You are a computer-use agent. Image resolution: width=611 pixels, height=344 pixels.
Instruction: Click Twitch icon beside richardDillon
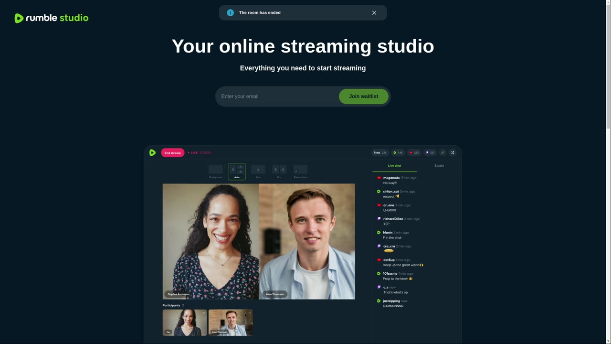(x=379, y=219)
